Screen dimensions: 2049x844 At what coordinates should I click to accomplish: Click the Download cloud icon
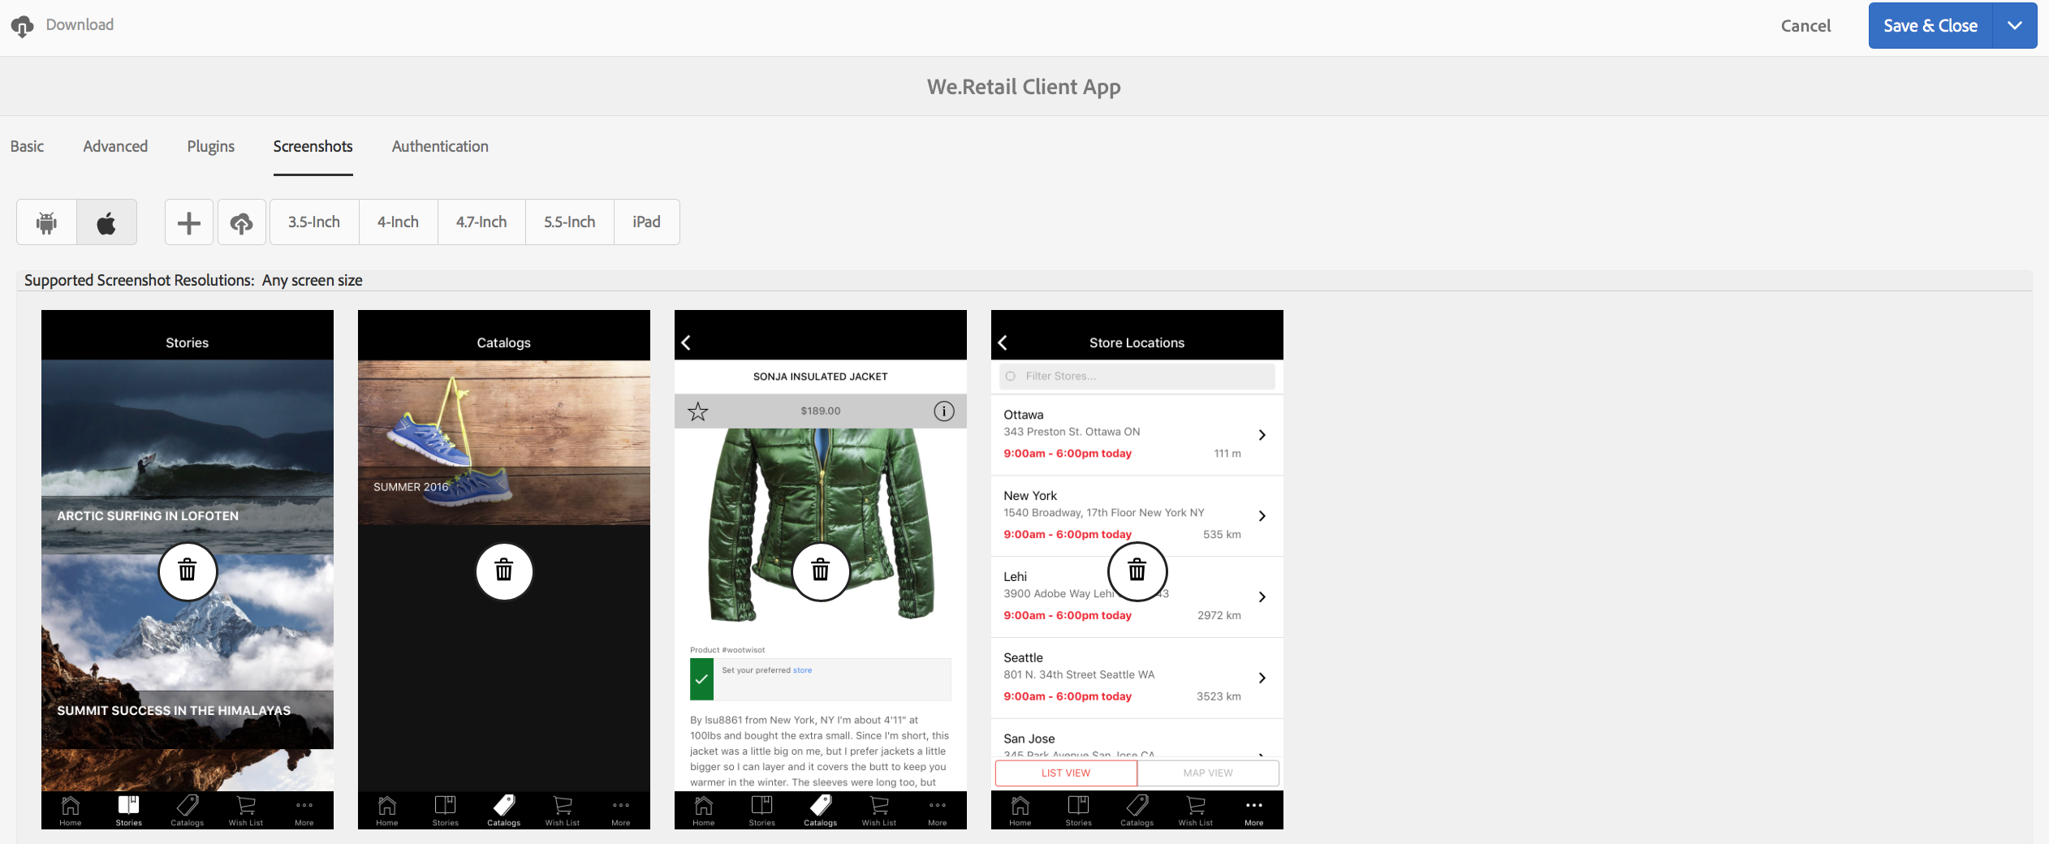tap(23, 26)
